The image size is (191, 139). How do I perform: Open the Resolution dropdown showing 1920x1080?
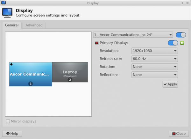pyautogui.click(x=155, y=51)
